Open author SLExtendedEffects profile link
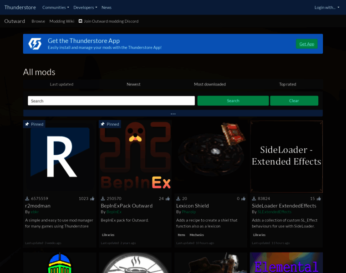 click(275, 212)
